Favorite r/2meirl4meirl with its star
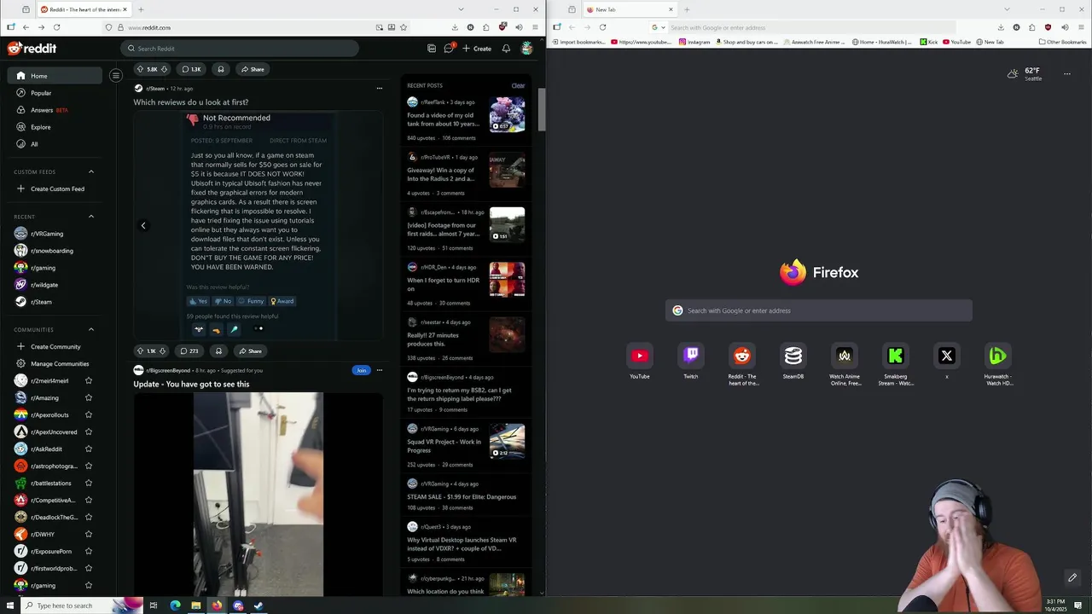 pyautogui.click(x=89, y=380)
